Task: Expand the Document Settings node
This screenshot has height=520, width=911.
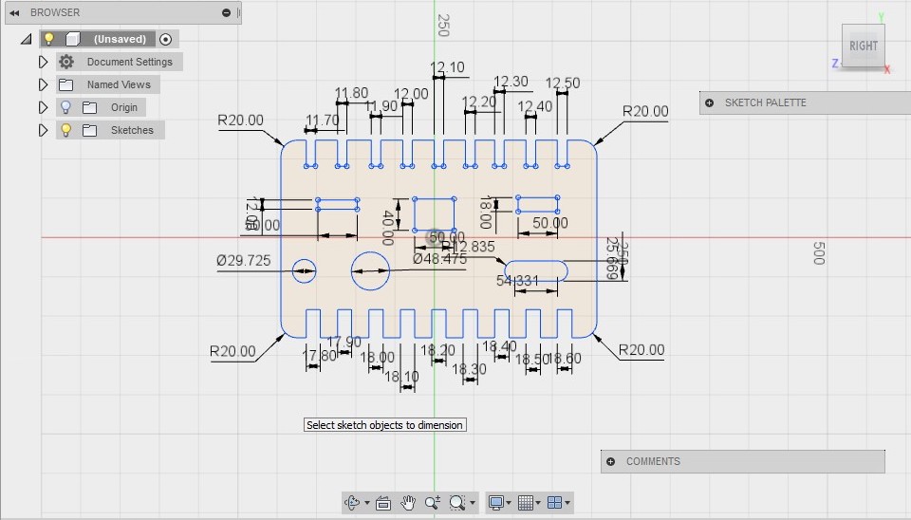Action: (43, 62)
